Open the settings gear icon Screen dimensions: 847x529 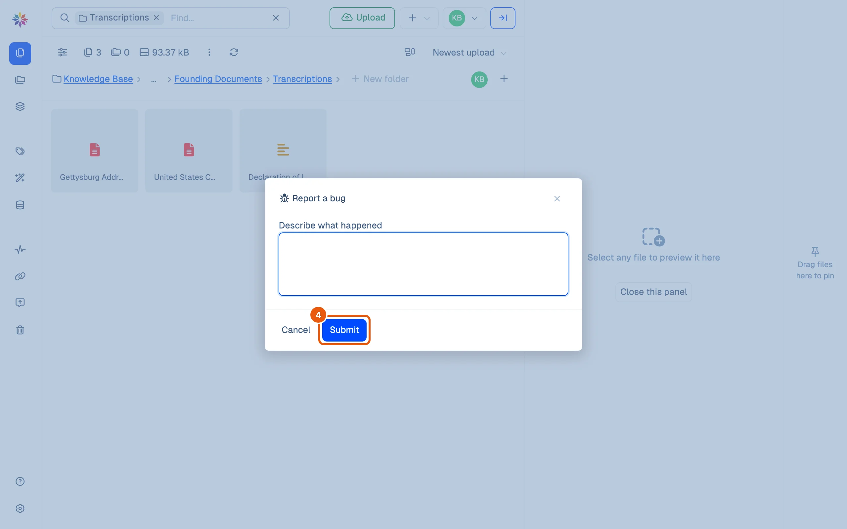[20, 509]
